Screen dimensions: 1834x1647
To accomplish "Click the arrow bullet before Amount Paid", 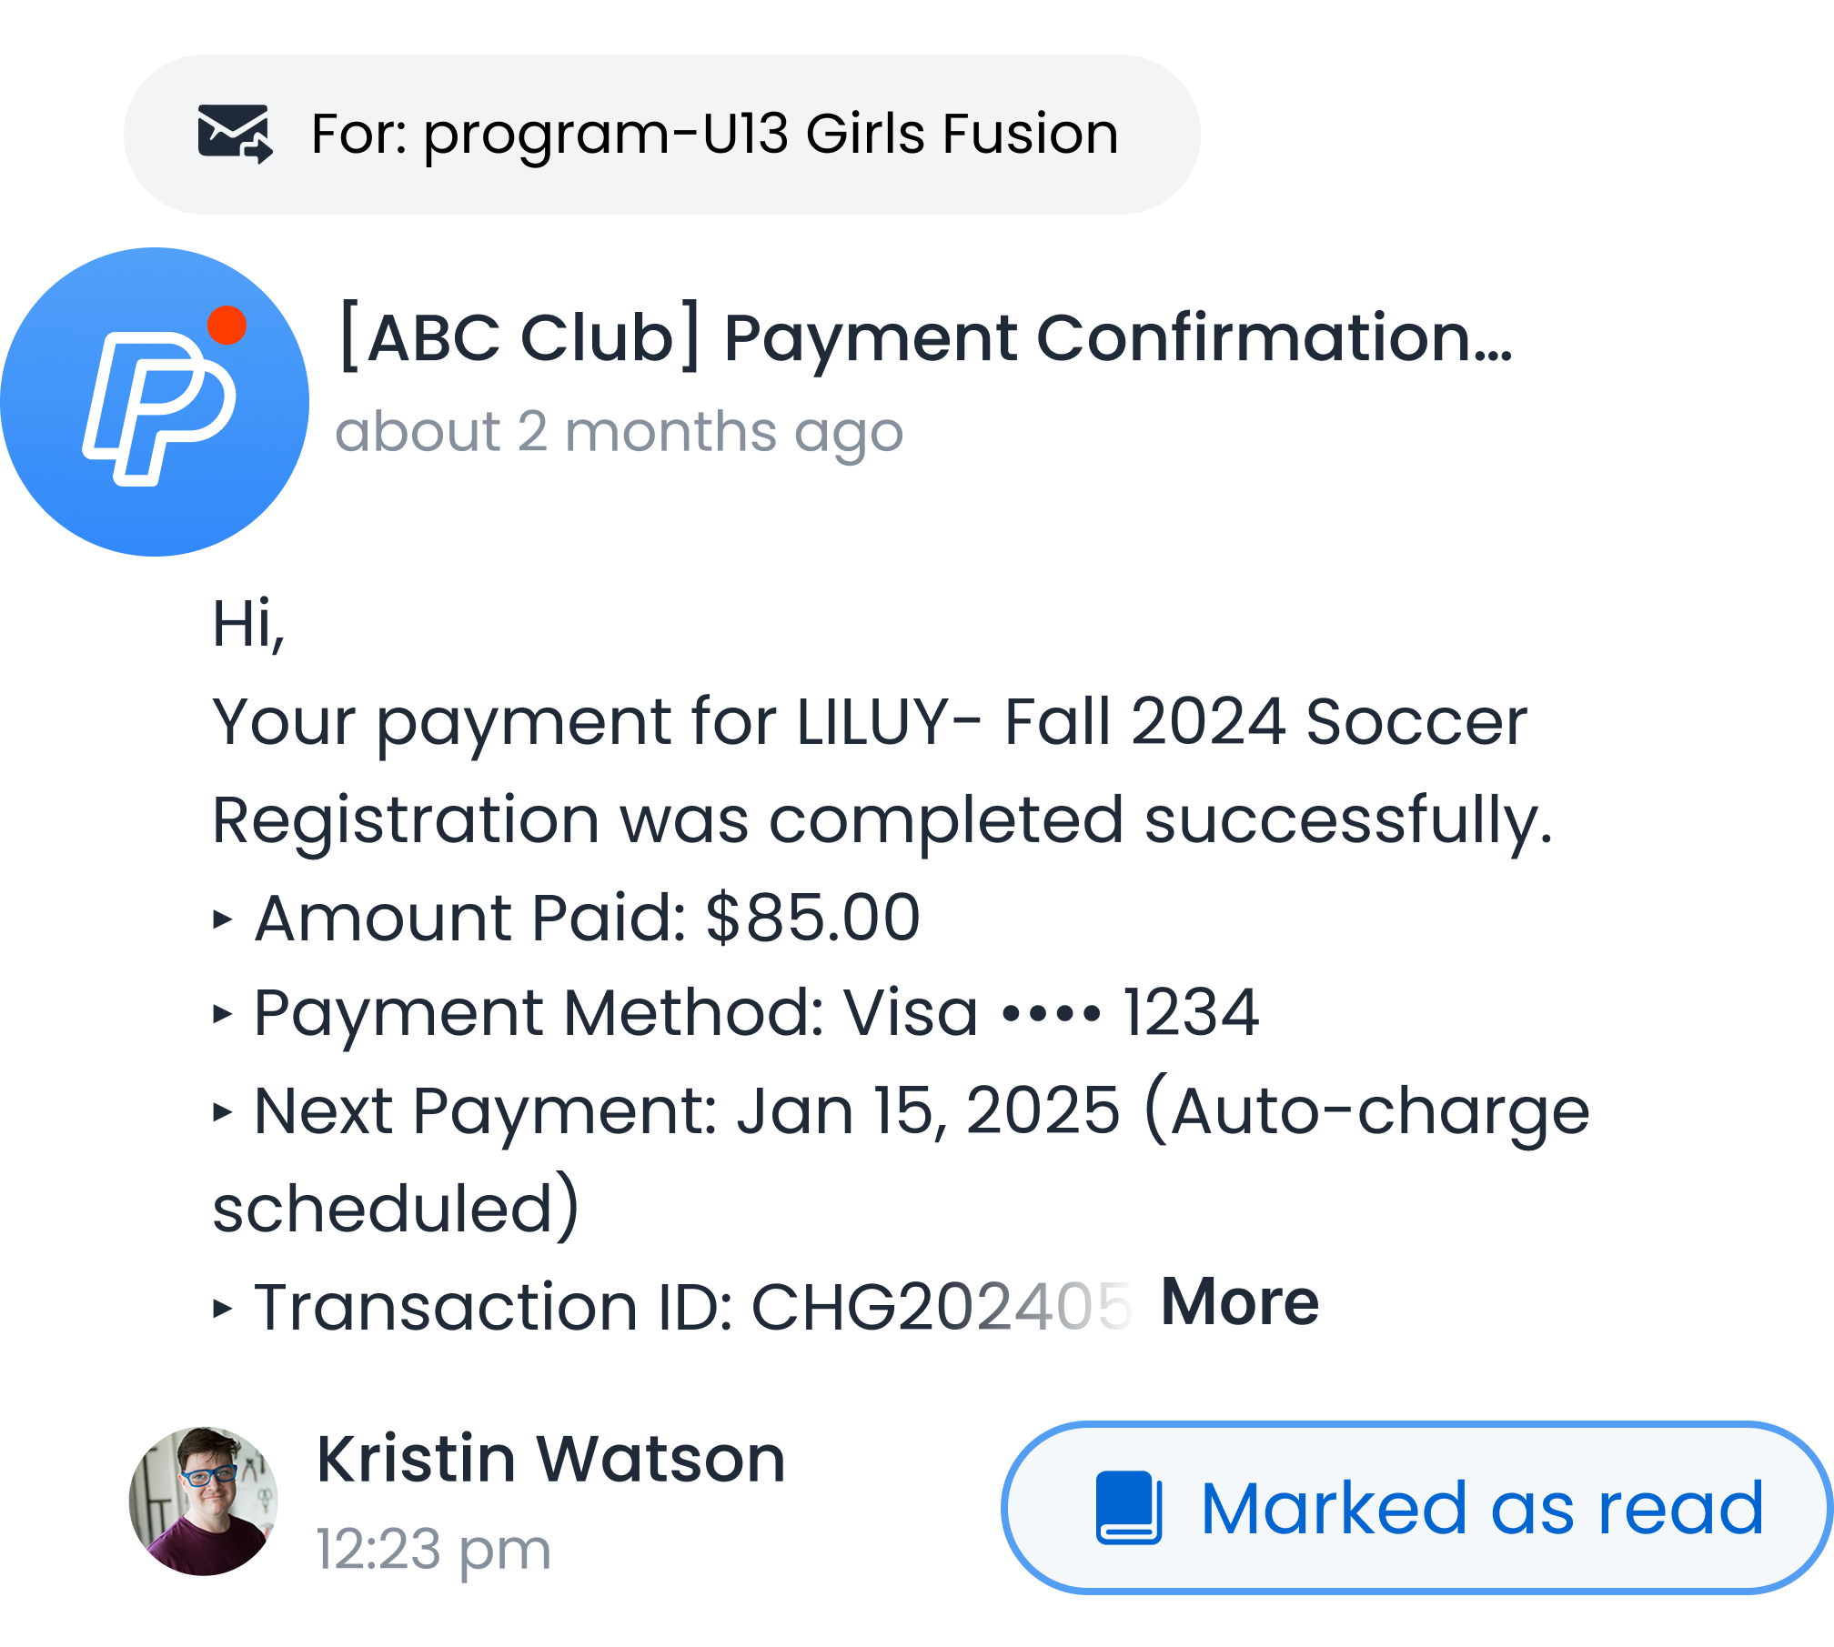I will click(x=222, y=919).
